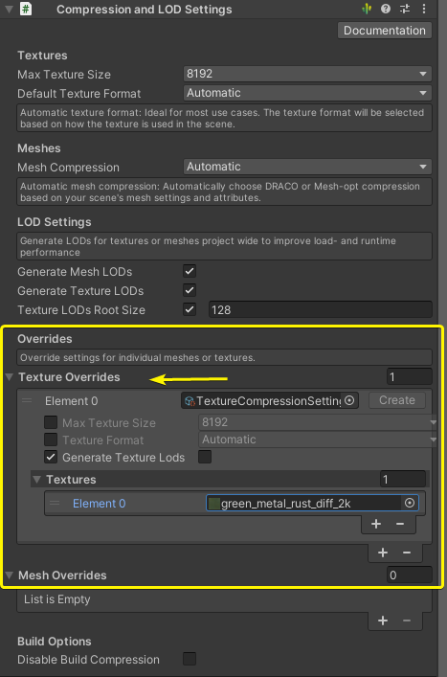Screen dimensions: 447x677
Task: Click the 'Overrides' section heading
Action: point(45,339)
